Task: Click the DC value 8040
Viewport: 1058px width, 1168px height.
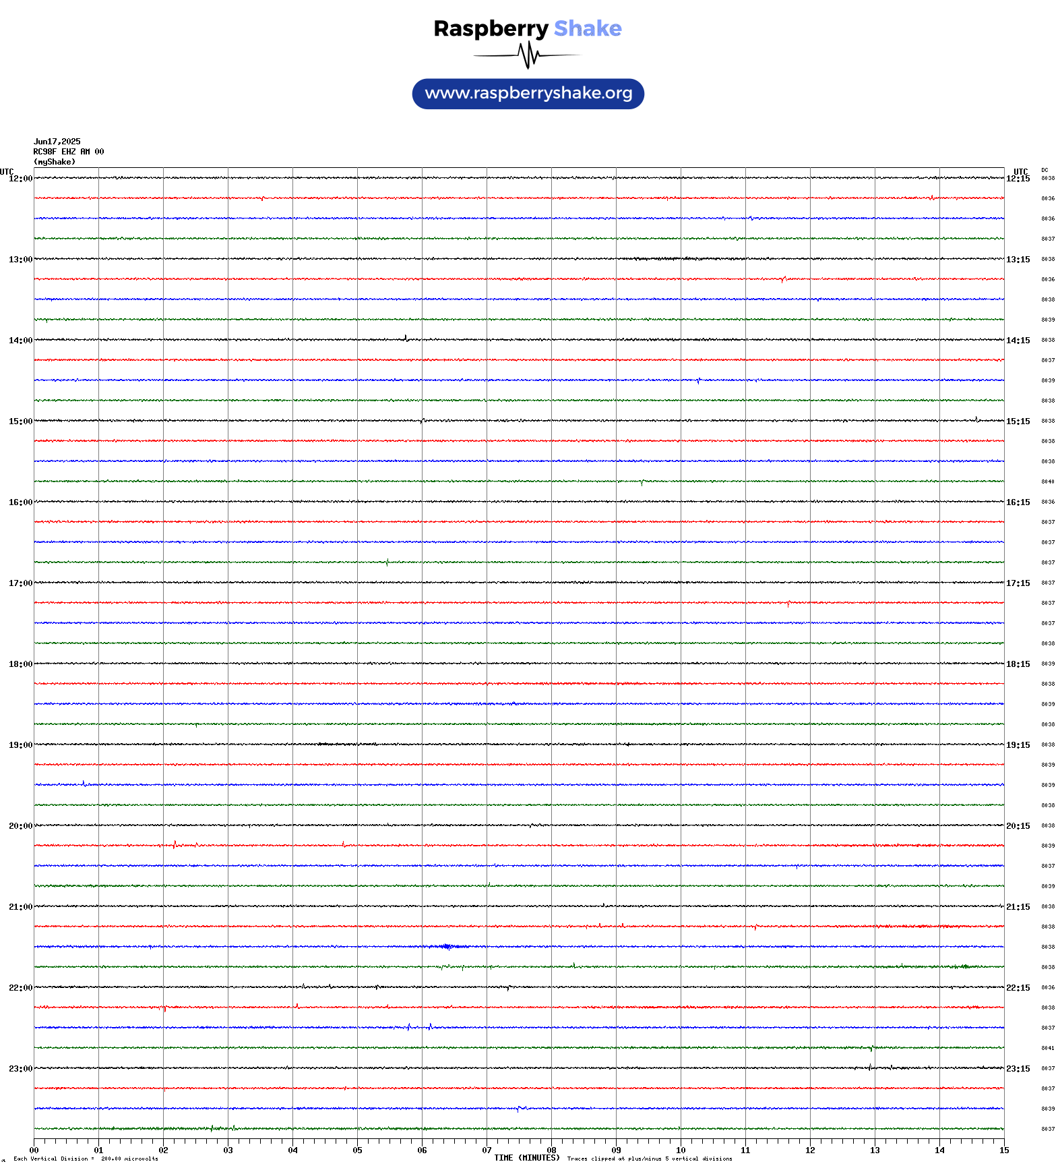Action: 1048,481
